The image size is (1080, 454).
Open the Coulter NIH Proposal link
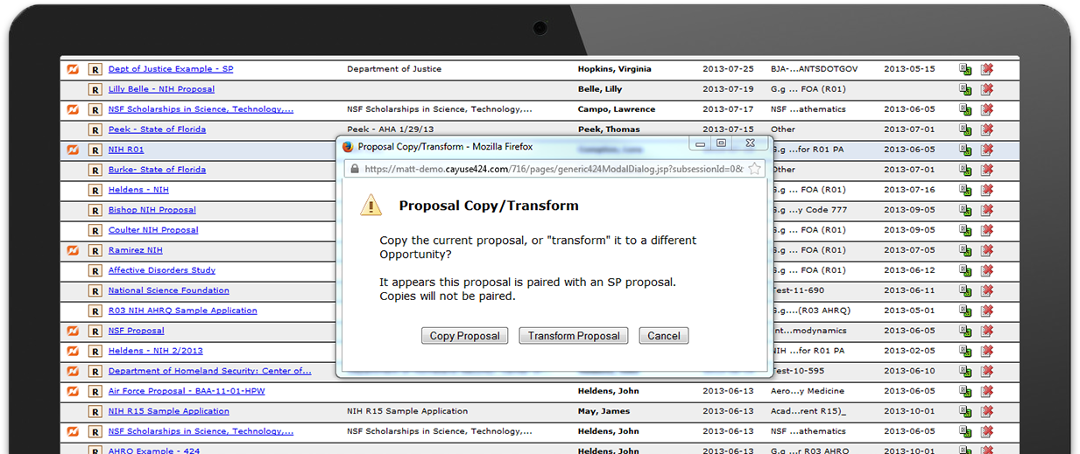pyautogui.click(x=153, y=230)
